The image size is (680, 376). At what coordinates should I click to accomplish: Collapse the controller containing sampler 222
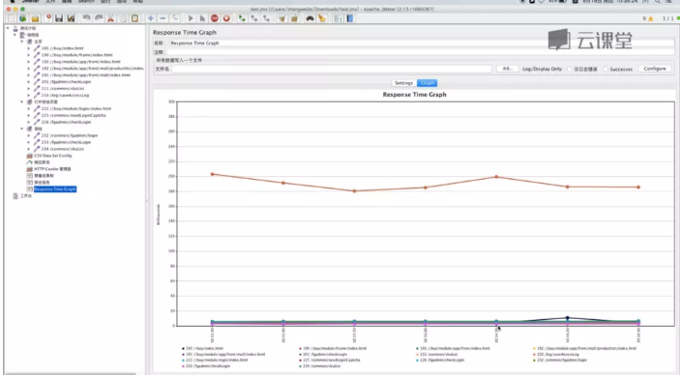point(21,101)
